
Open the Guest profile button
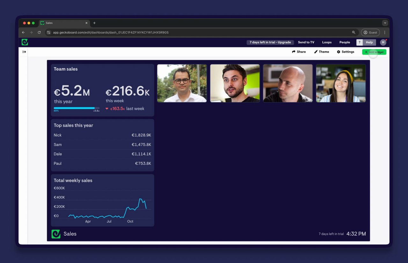(370, 32)
